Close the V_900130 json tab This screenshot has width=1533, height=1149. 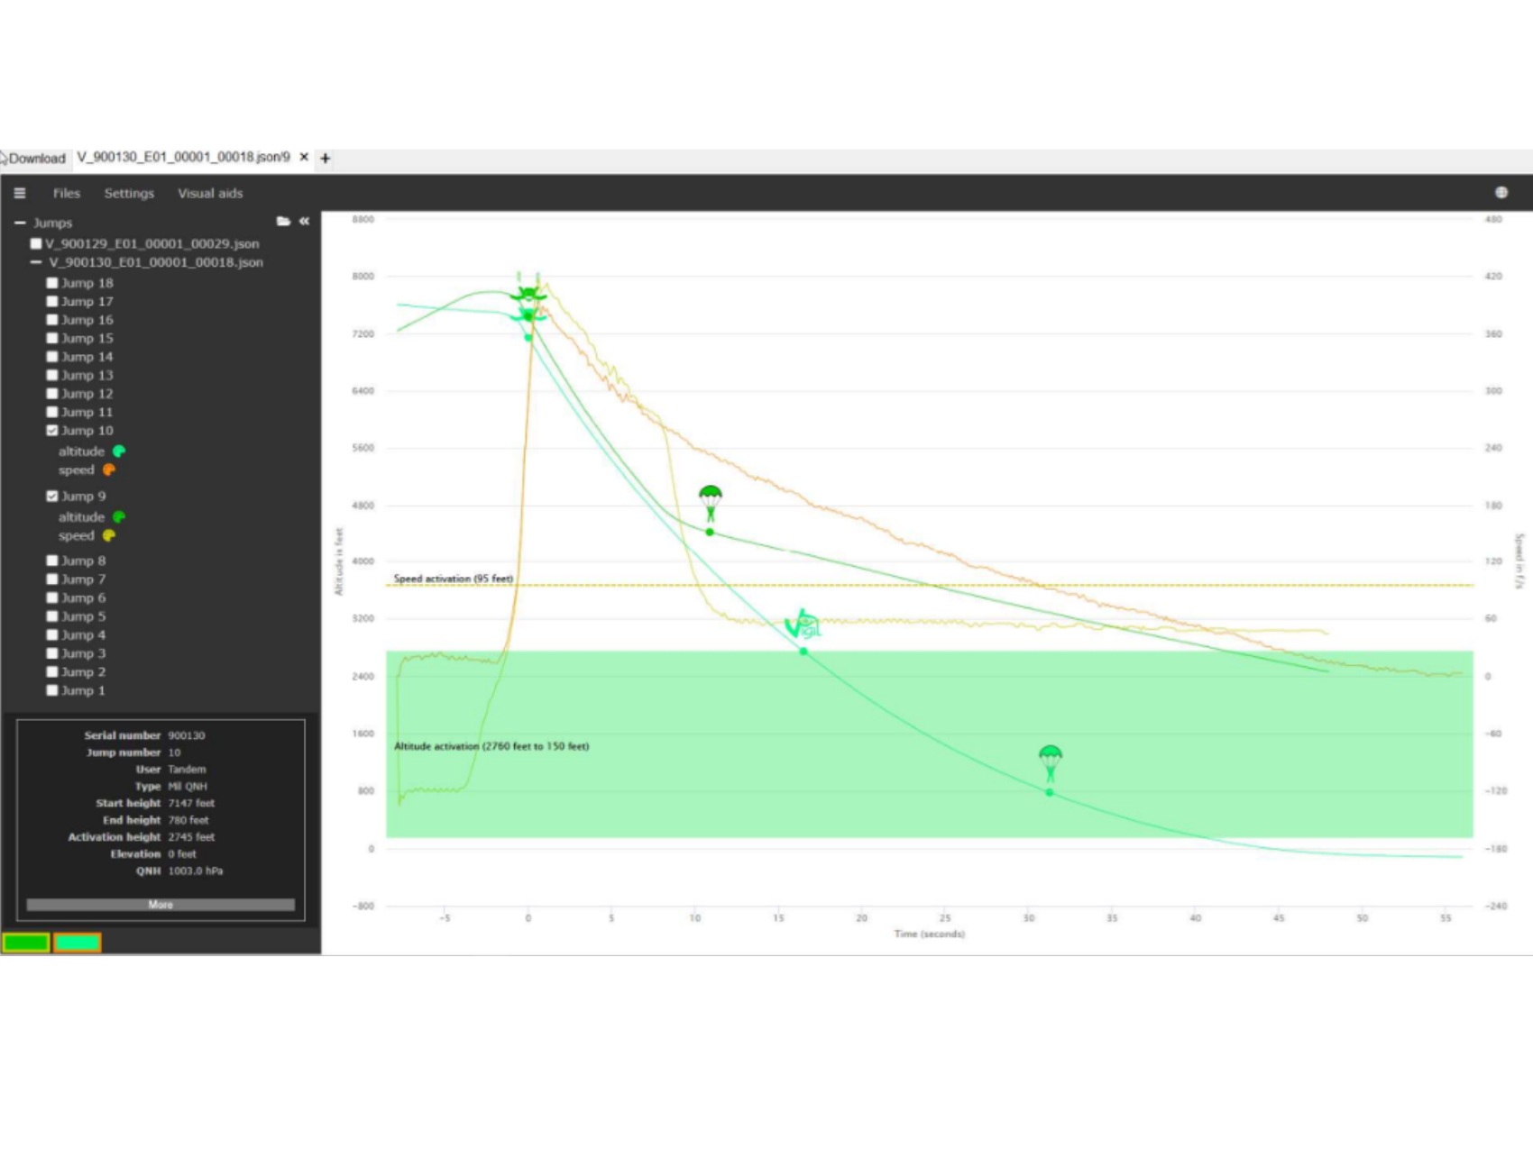click(x=304, y=158)
